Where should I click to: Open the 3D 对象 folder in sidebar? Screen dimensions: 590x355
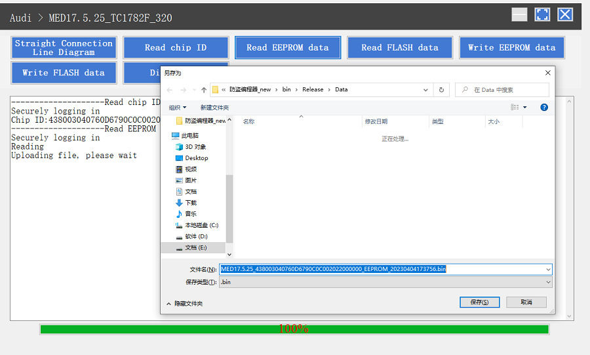195,147
